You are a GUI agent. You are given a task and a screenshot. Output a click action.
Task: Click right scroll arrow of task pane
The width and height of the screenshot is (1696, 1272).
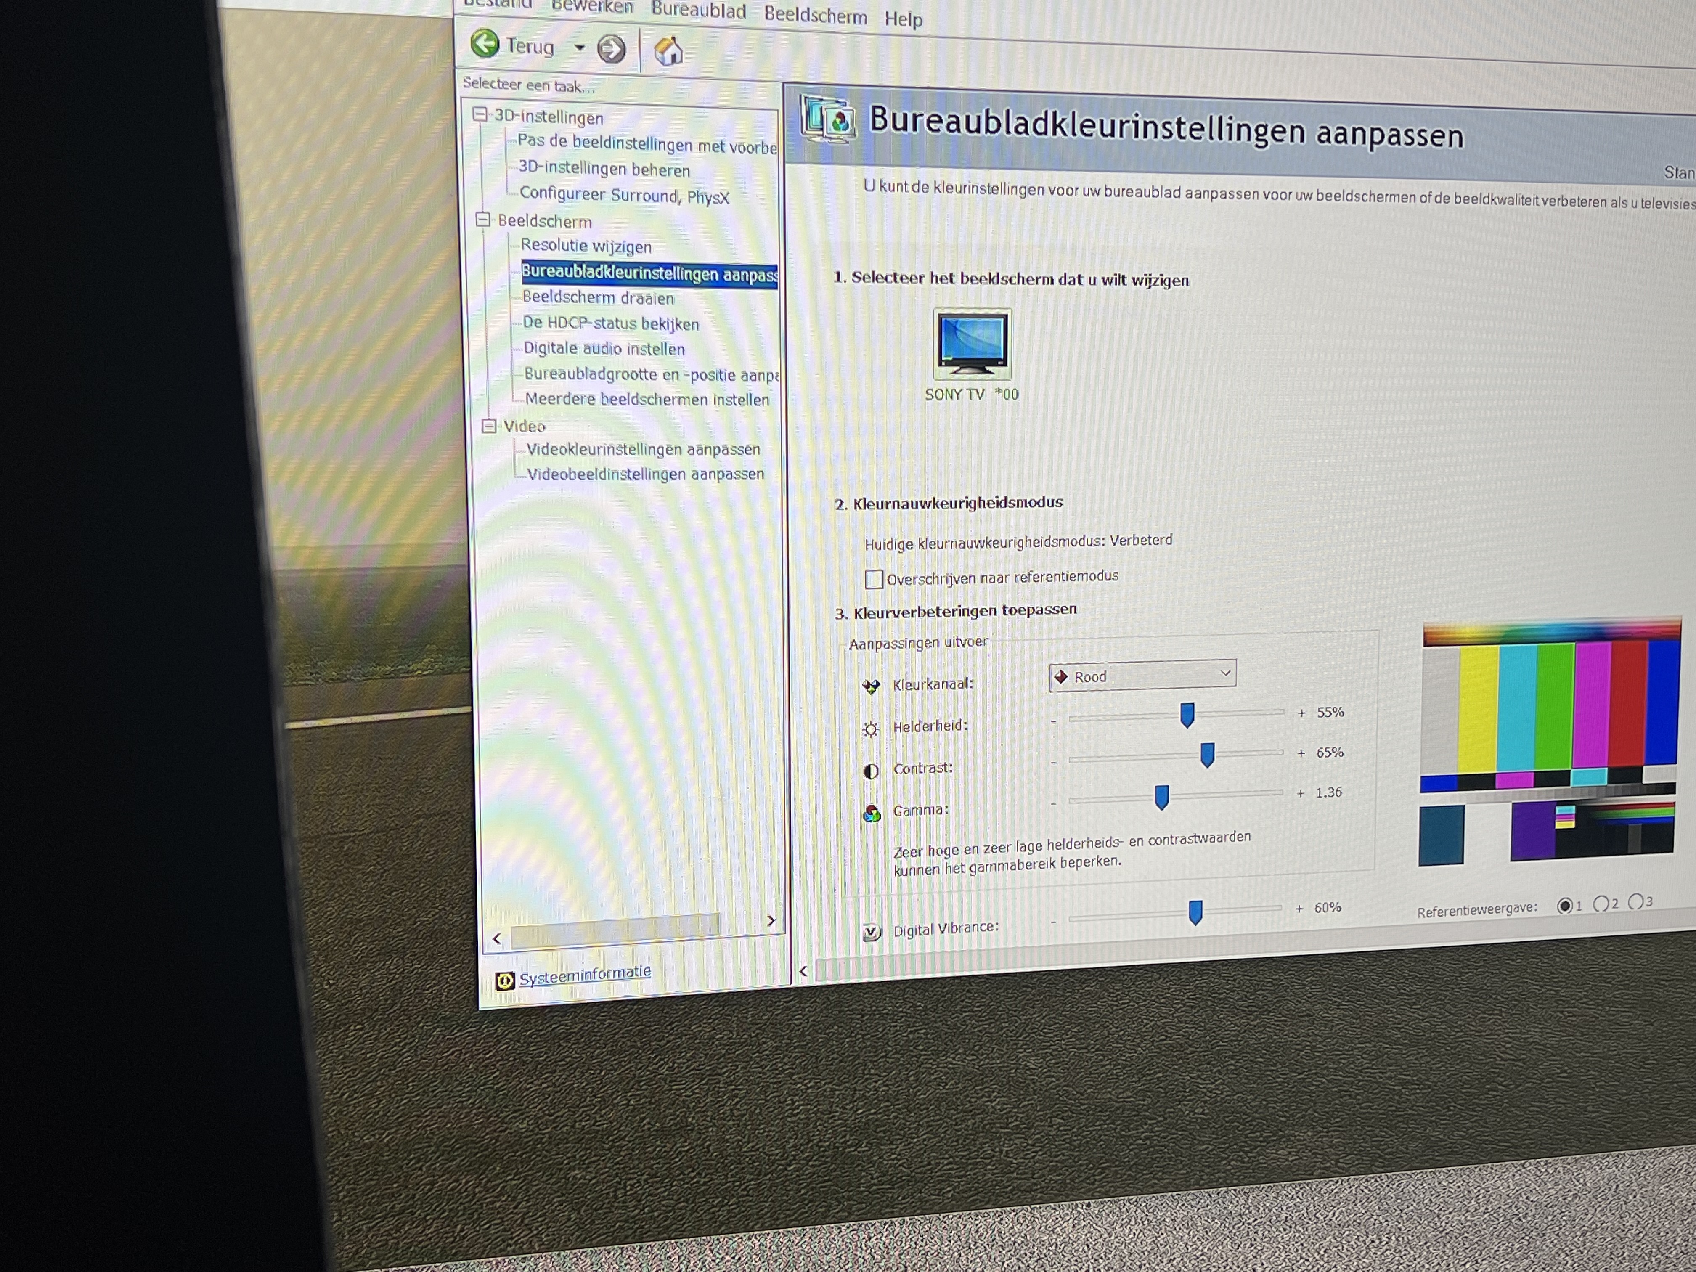(771, 920)
